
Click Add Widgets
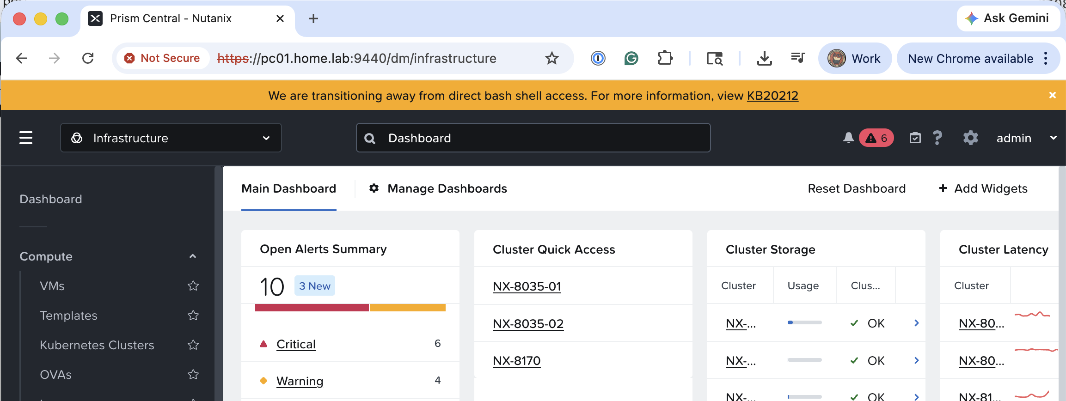(x=983, y=188)
